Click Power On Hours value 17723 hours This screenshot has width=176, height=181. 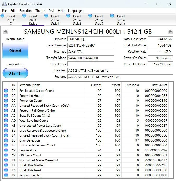pos(160,64)
